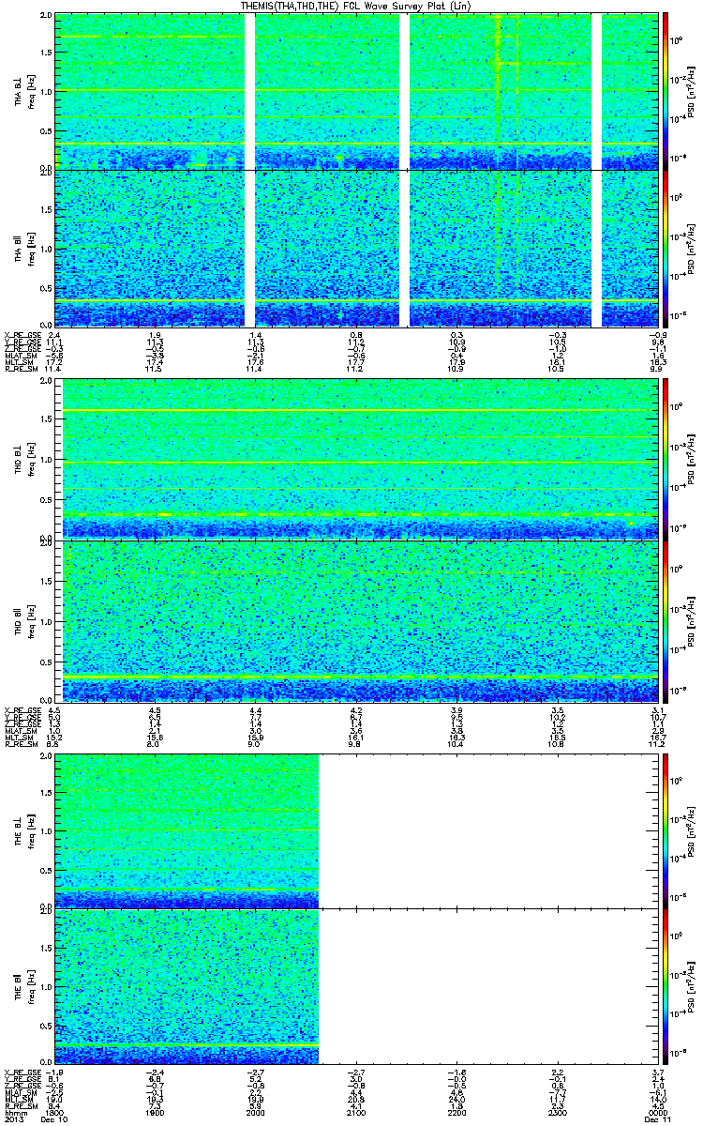Click the '1.0' frequency tick of THD BL
This screenshot has width=703, height=1126.
click(x=46, y=461)
